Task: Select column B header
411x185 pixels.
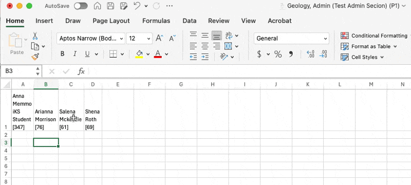Action: (x=46, y=84)
